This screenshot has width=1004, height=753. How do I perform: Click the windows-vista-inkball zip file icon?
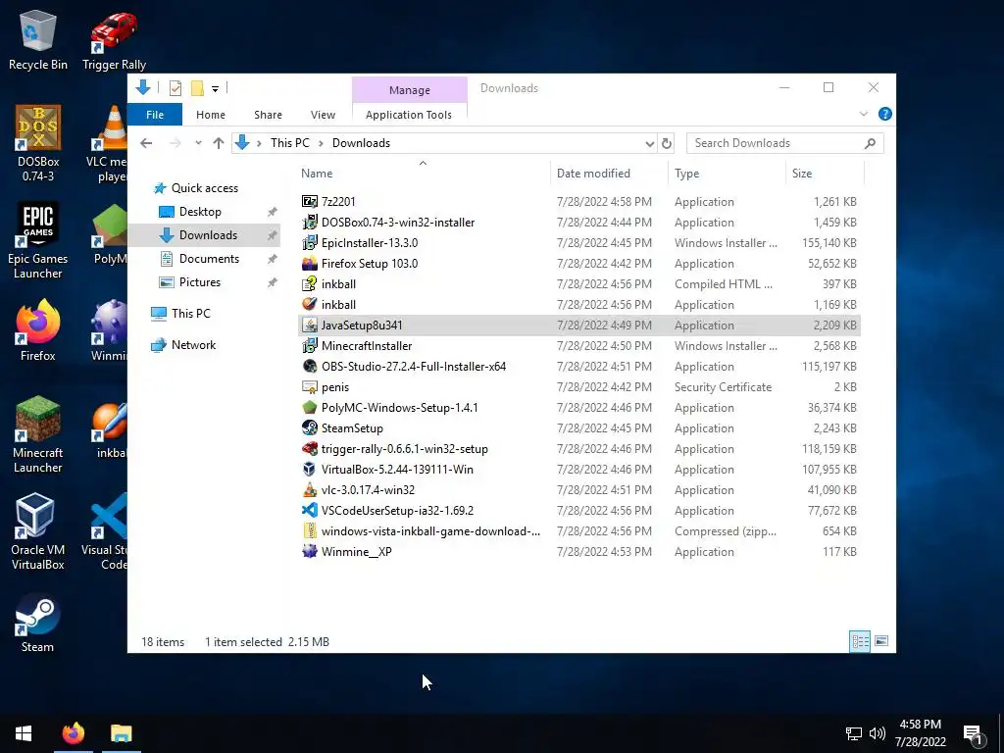[309, 530]
